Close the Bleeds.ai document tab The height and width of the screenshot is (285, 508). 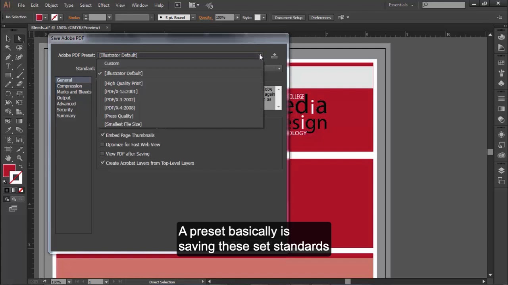click(107, 27)
